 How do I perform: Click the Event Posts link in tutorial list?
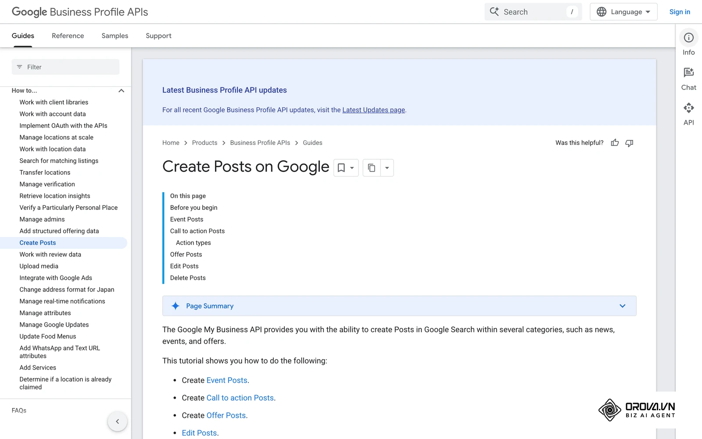[x=227, y=380]
